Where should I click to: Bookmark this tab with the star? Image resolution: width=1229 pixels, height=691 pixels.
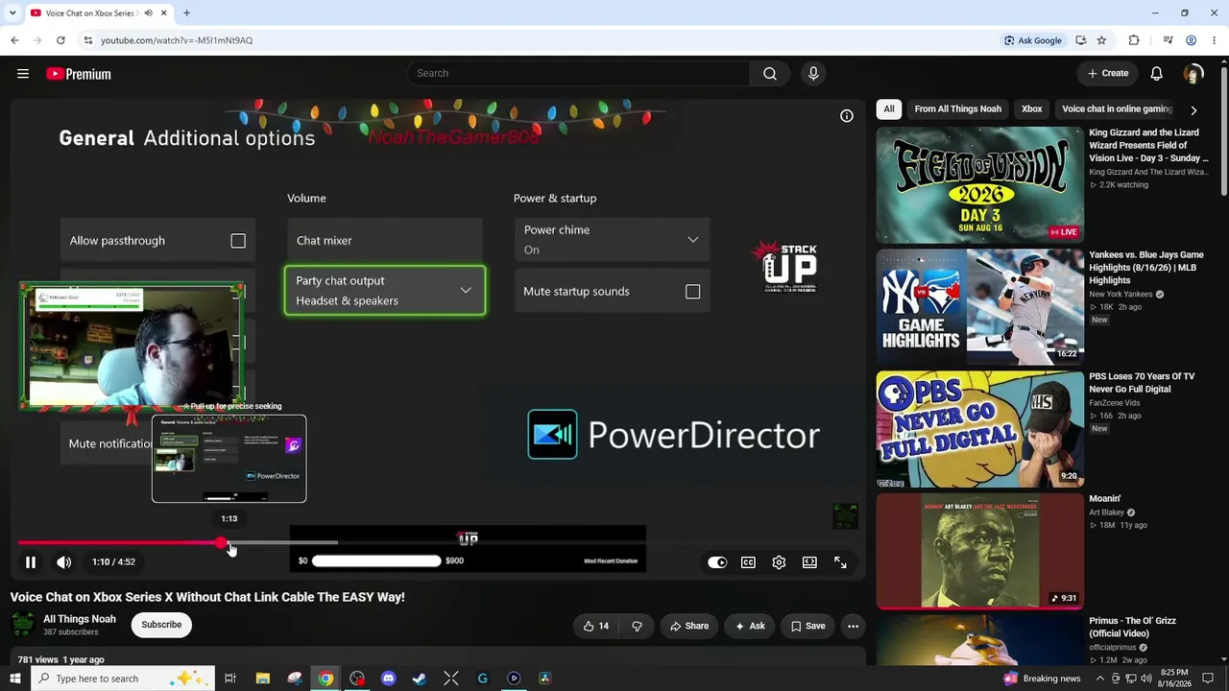(1101, 40)
